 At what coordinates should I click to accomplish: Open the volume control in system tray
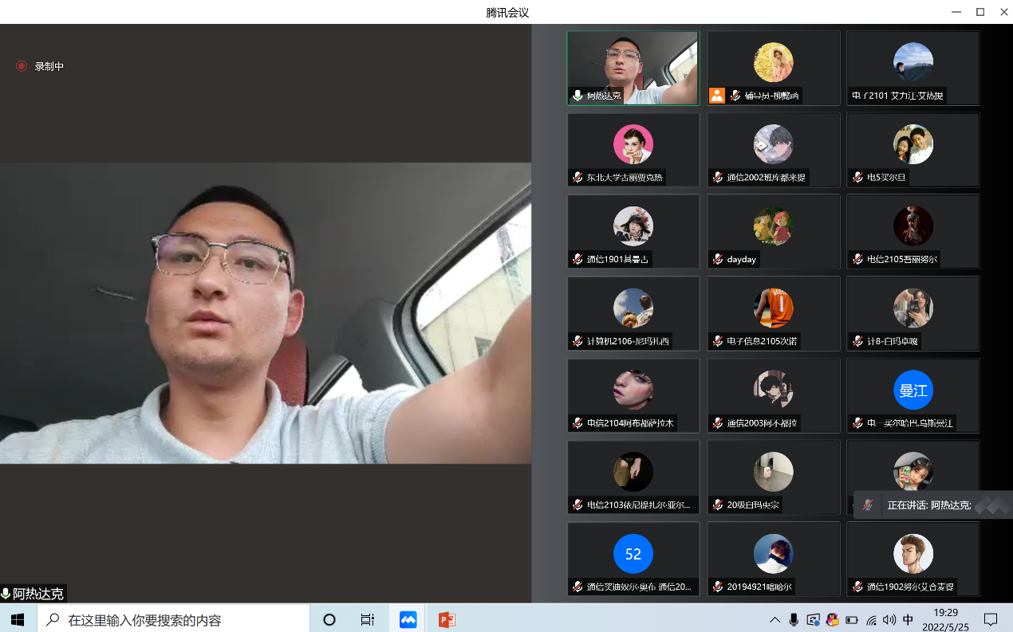tap(889, 619)
